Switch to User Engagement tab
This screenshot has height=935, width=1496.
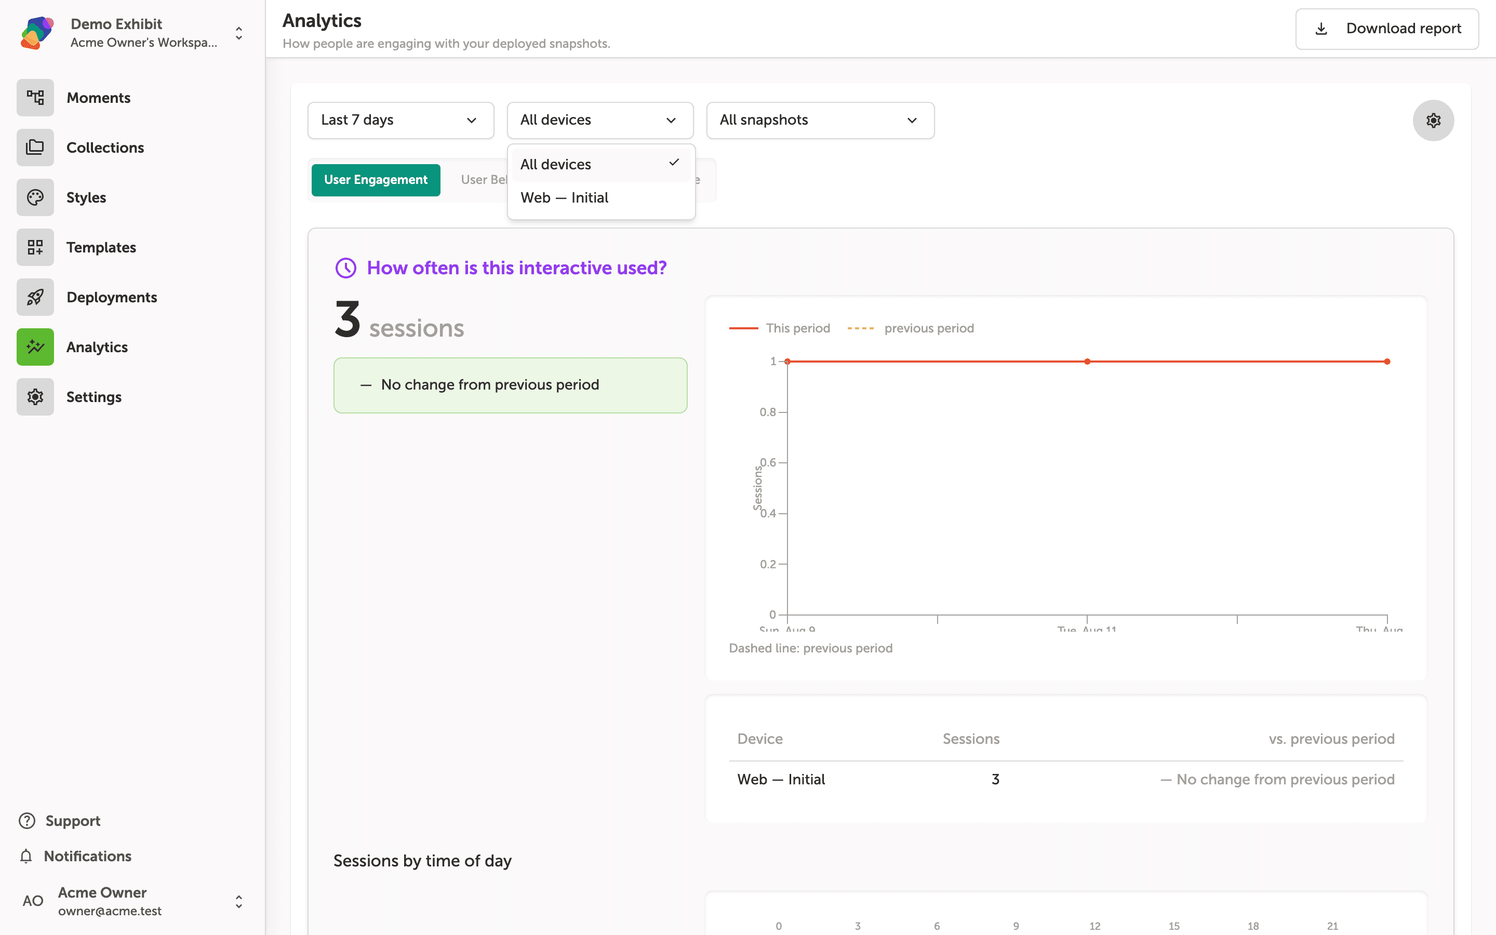click(376, 180)
